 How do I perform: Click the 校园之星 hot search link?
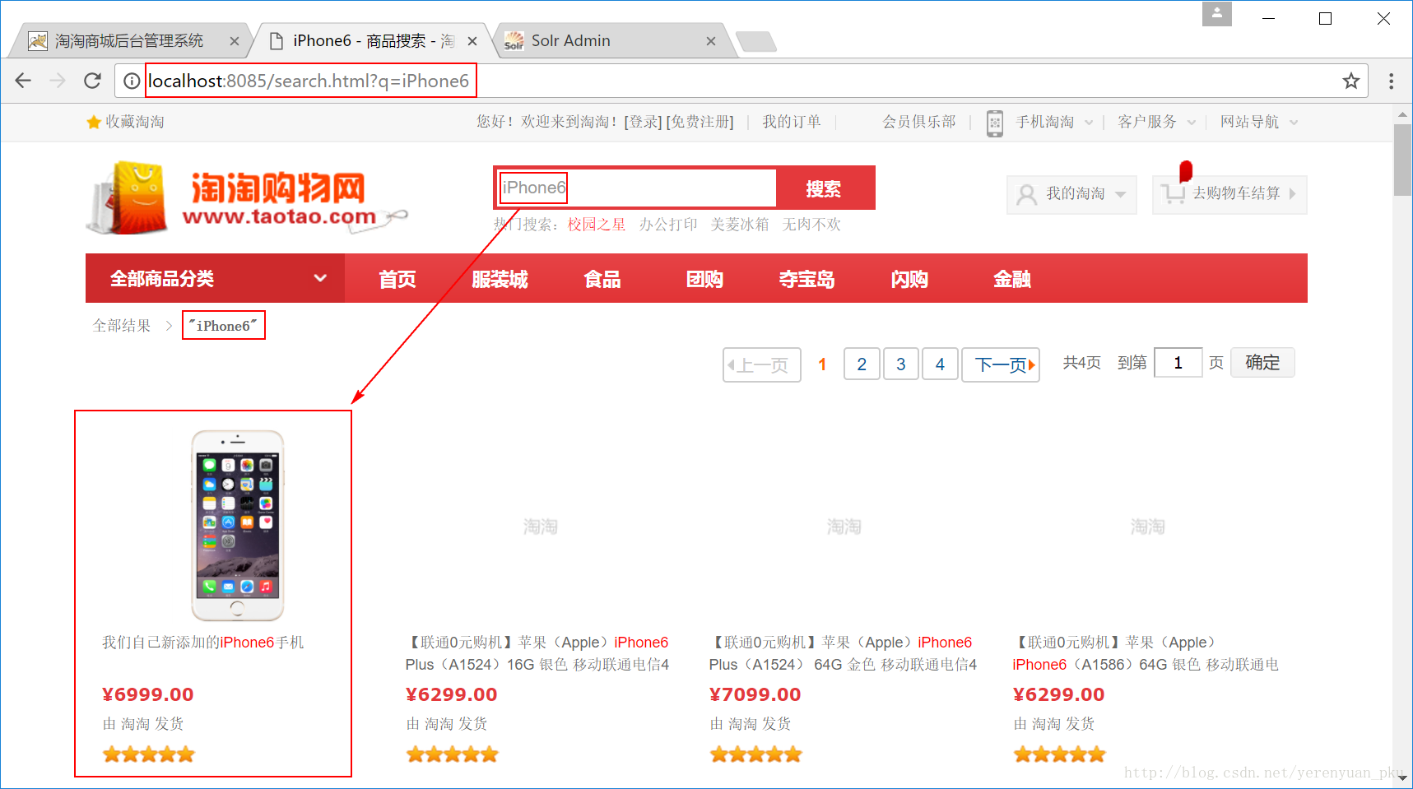pyautogui.click(x=597, y=225)
